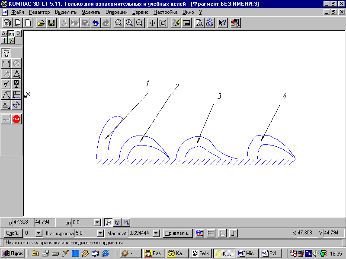The height and width of the screenshot is (259, 346).
Task: Open the layer number dropdown
Action: pyautogui.click(x=38, y=233)
